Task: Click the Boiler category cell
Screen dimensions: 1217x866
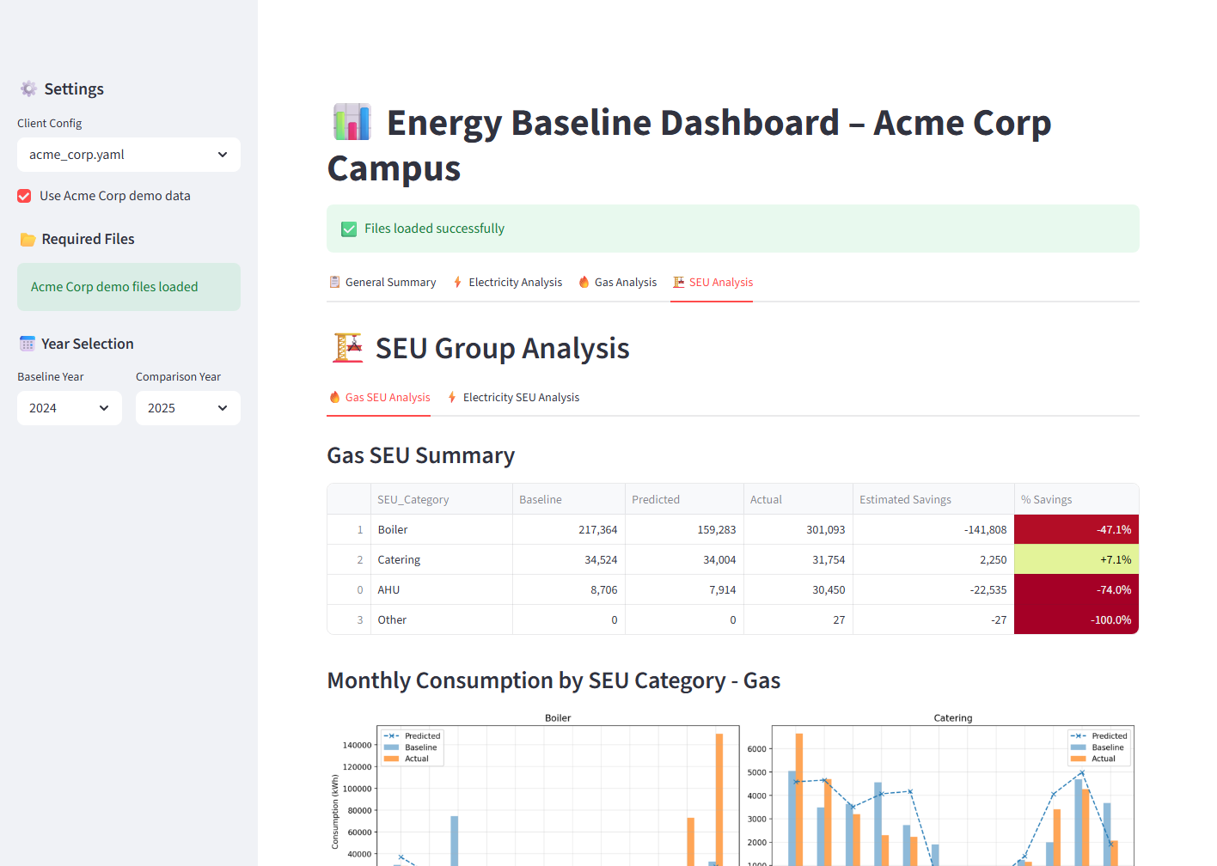Action: (442, 529)
